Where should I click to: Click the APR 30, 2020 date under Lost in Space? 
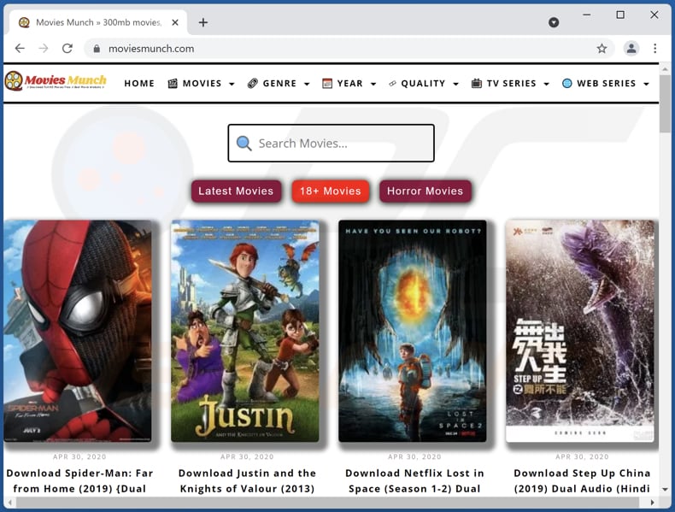(x=414, y=456)
